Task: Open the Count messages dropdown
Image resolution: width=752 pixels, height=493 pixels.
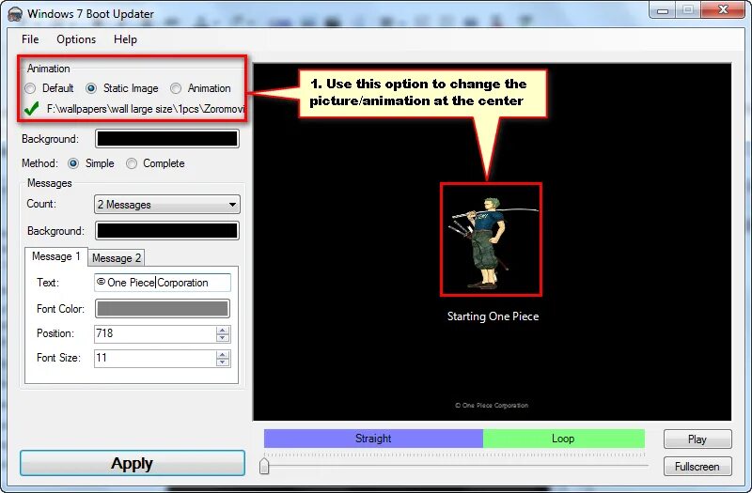Action: [x=167, y=205]
